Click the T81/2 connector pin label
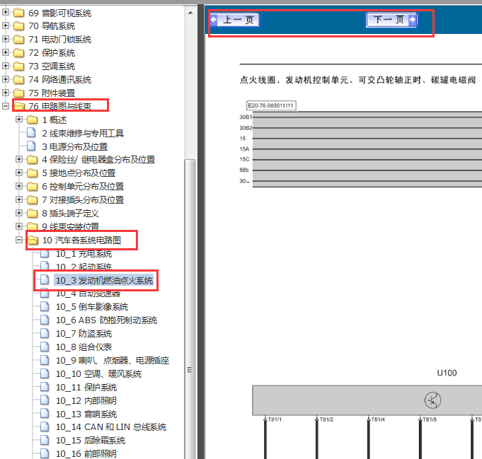Viewport: 482px width, 459px height. (x=326, y=419)
